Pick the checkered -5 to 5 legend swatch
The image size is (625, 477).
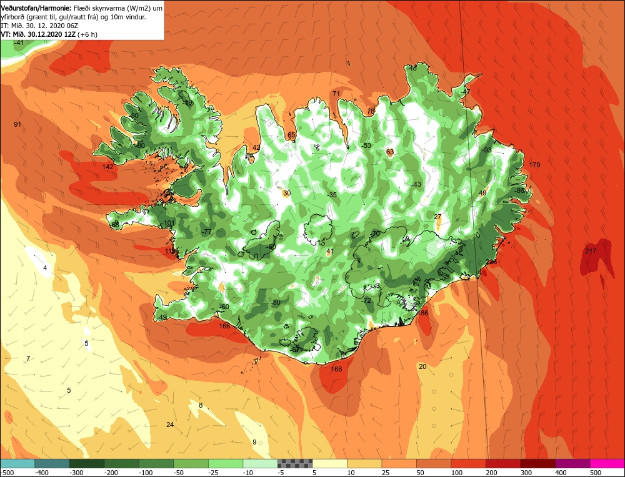tap(295, 463)
